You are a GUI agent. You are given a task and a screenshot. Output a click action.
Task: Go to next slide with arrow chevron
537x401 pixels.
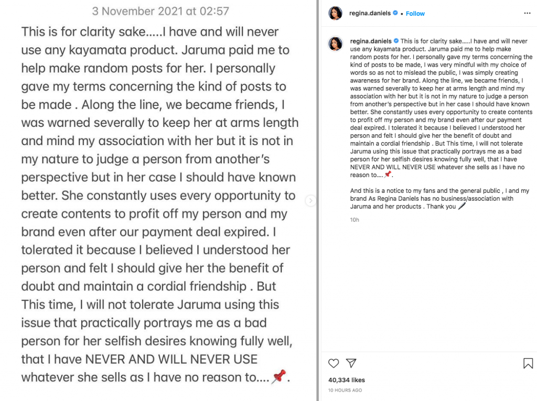(x=310, y=200)
